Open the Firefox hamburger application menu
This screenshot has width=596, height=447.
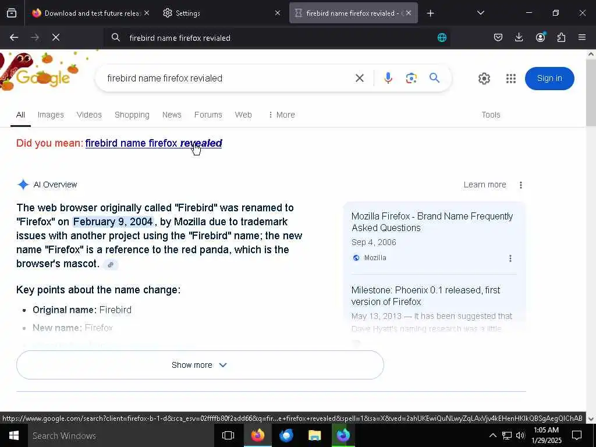coord(582,37)
